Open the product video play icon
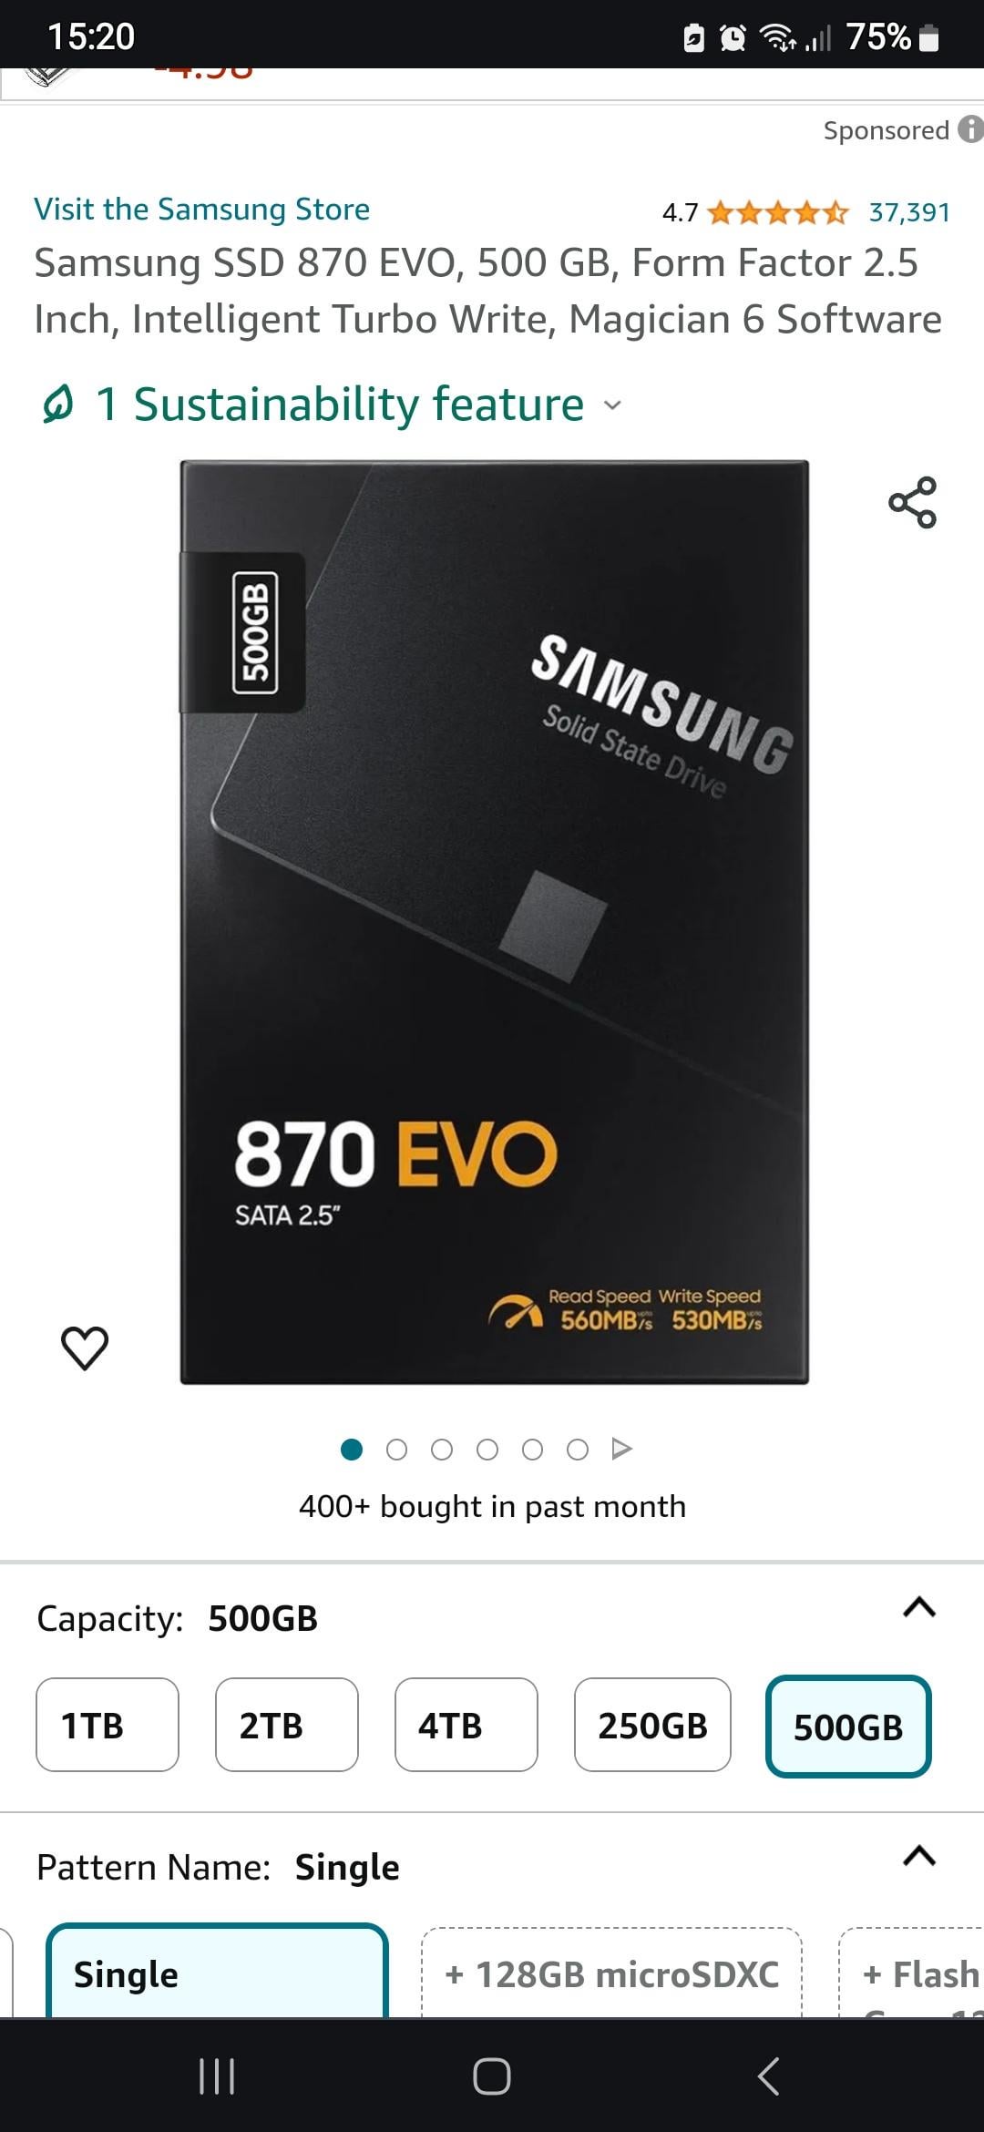Viewport: 984px width, 2132px height. [621, 1449]
